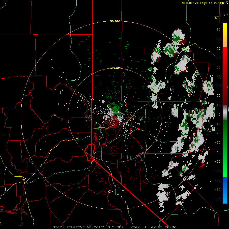Click the 10 value on the velocity scale
Screen dimensions: 229x229
click(219, 105)
